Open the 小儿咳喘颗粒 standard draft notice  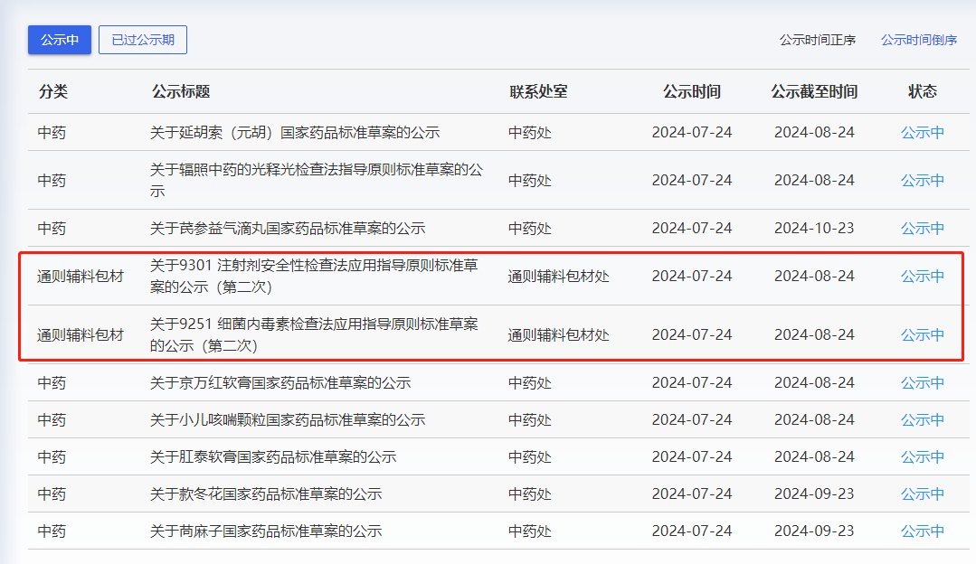pos(288,420)
